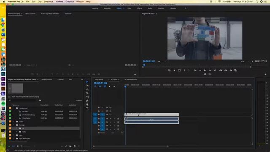Switch Project panel to icon view

(18, 146)
